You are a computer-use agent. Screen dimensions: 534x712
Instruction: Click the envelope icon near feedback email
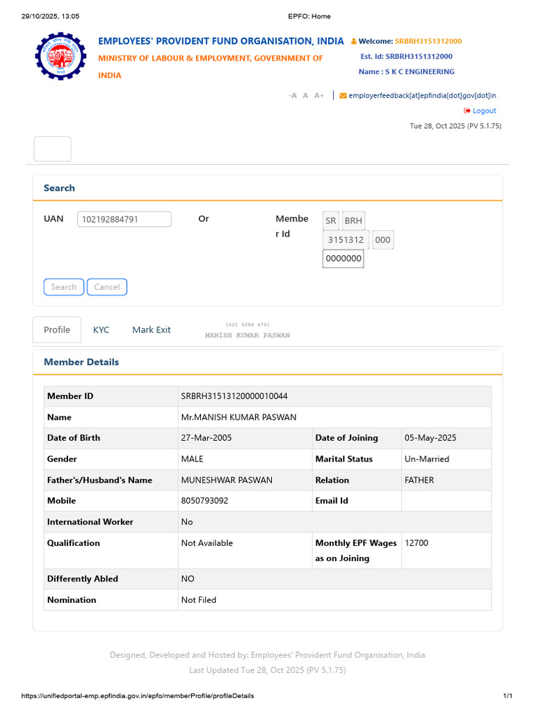[x=343, y=95]
